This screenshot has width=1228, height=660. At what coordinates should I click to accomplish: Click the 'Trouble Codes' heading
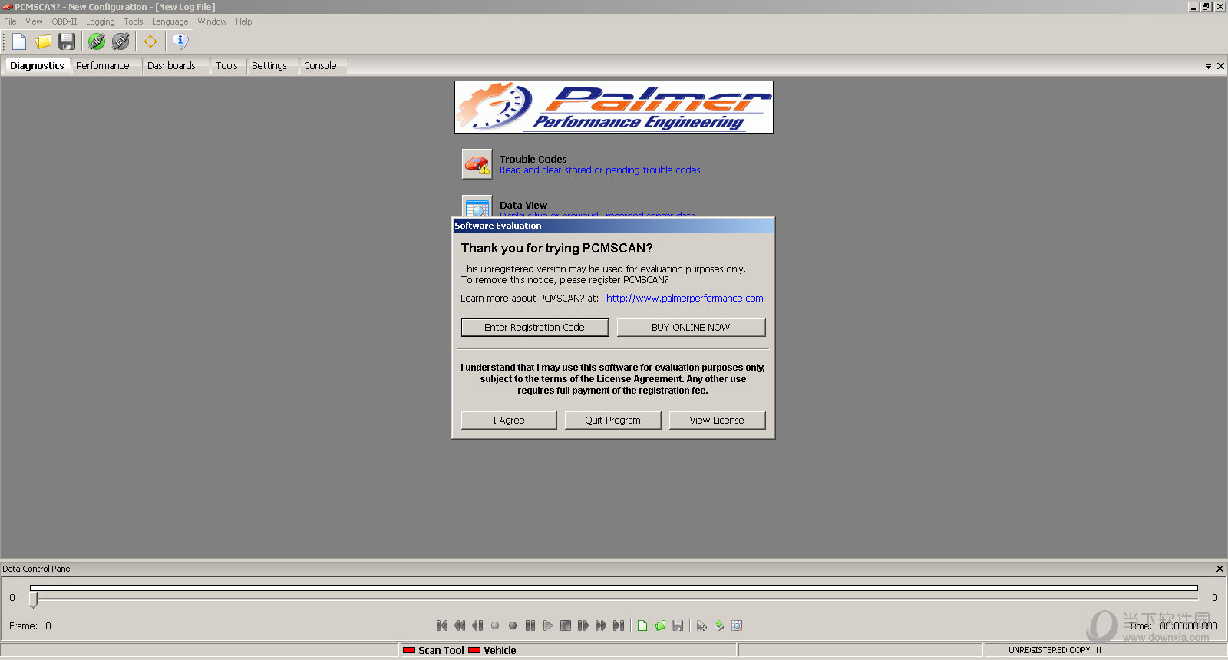533,160
